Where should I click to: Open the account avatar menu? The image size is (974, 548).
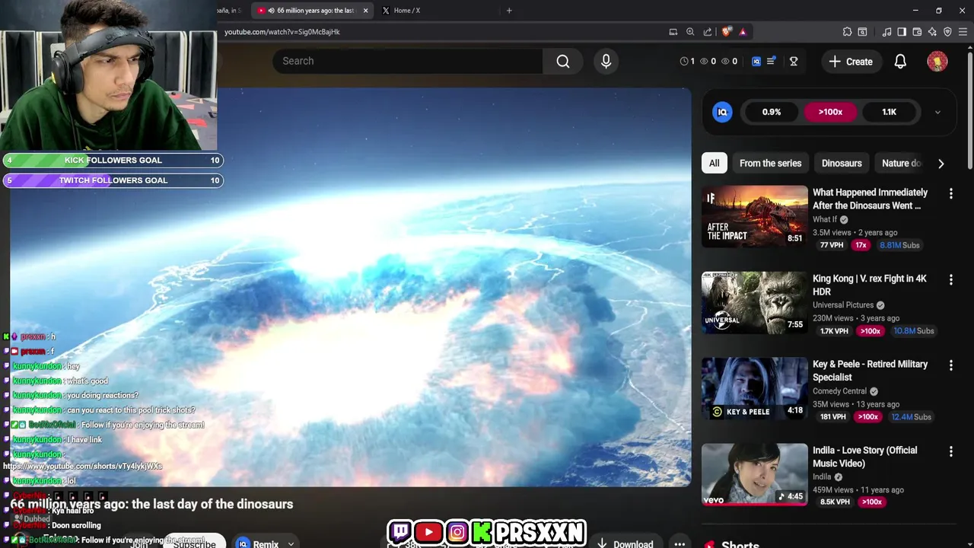tap(937, 62)
